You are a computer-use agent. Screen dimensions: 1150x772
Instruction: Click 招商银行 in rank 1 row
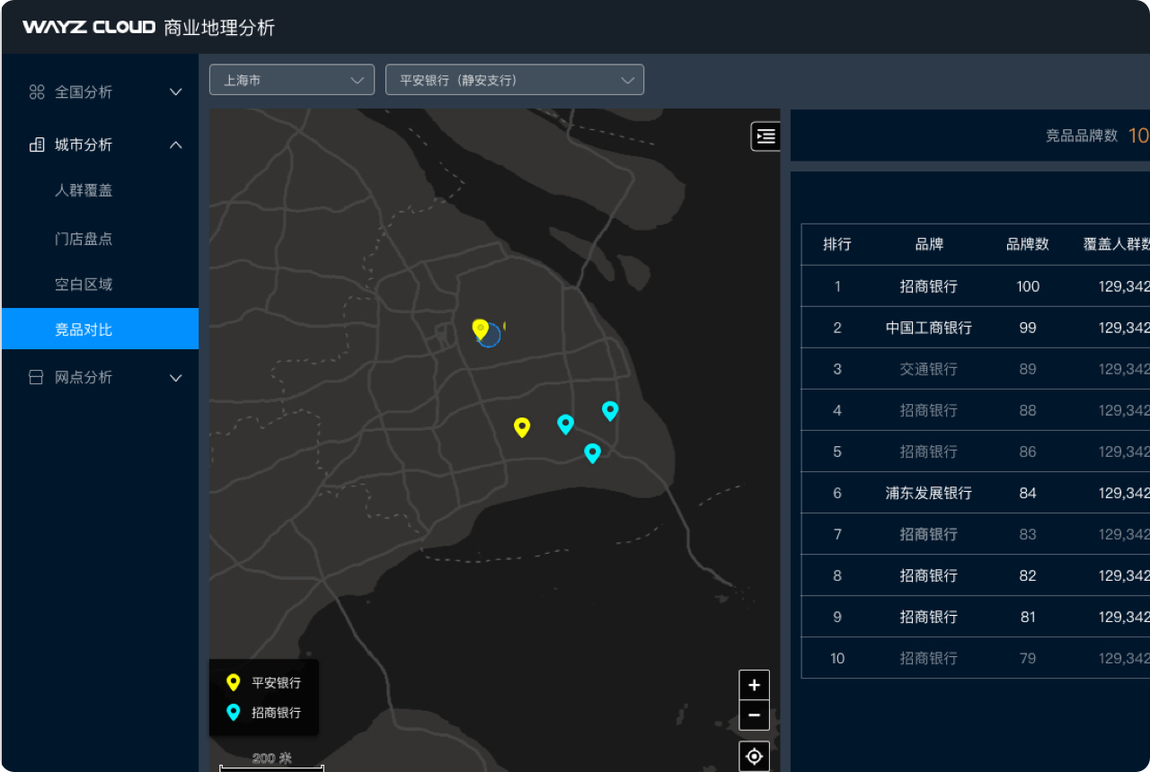click(x=929, y=286)
